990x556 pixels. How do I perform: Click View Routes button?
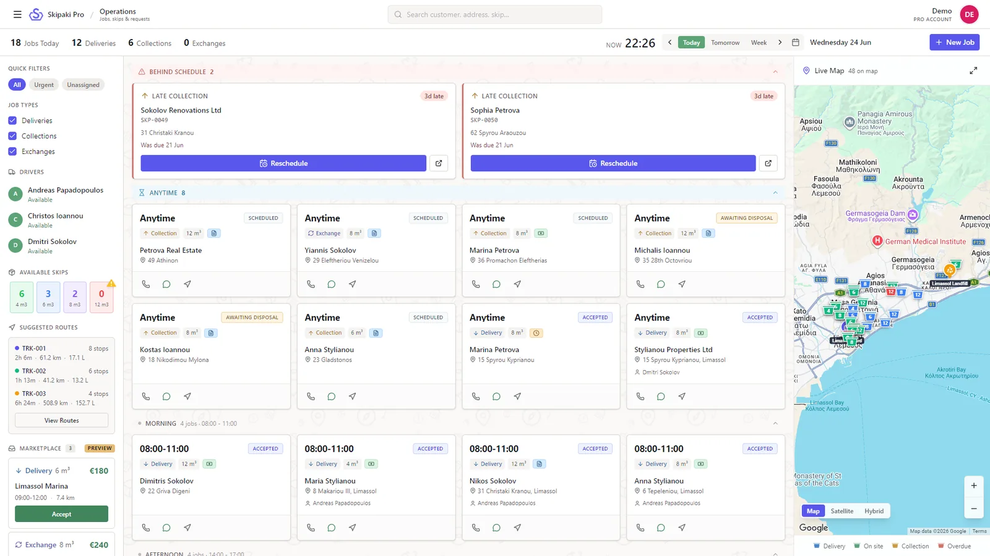coord(61,421)
